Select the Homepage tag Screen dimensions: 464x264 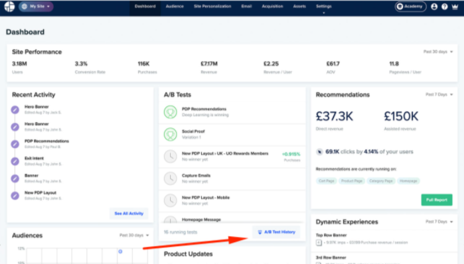point(408,181)
